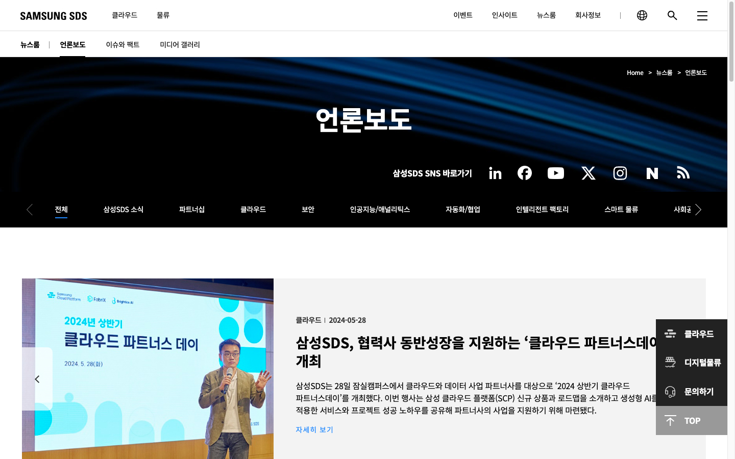Open the X (Twitter) icon
The height and width of the screenshot is (459, 735).
[589, 173]
